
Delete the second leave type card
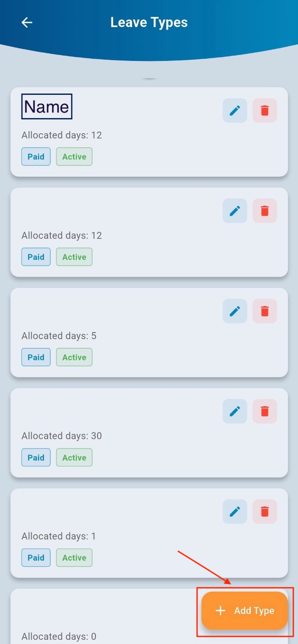265,211
